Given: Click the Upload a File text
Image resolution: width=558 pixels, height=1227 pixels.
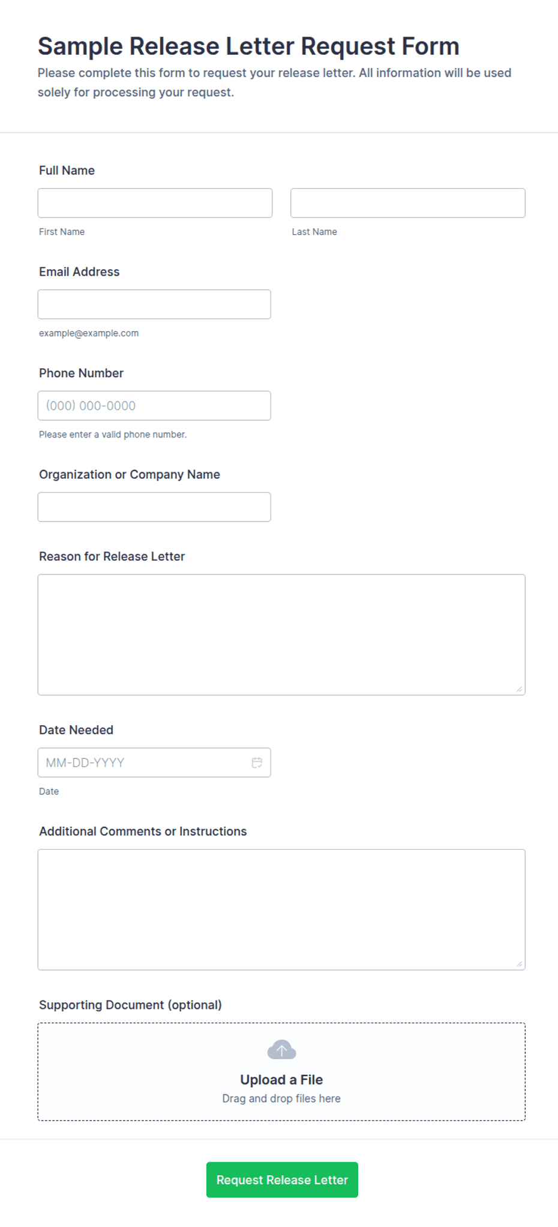Looking at the screenshot, I should pos(281,1080).
